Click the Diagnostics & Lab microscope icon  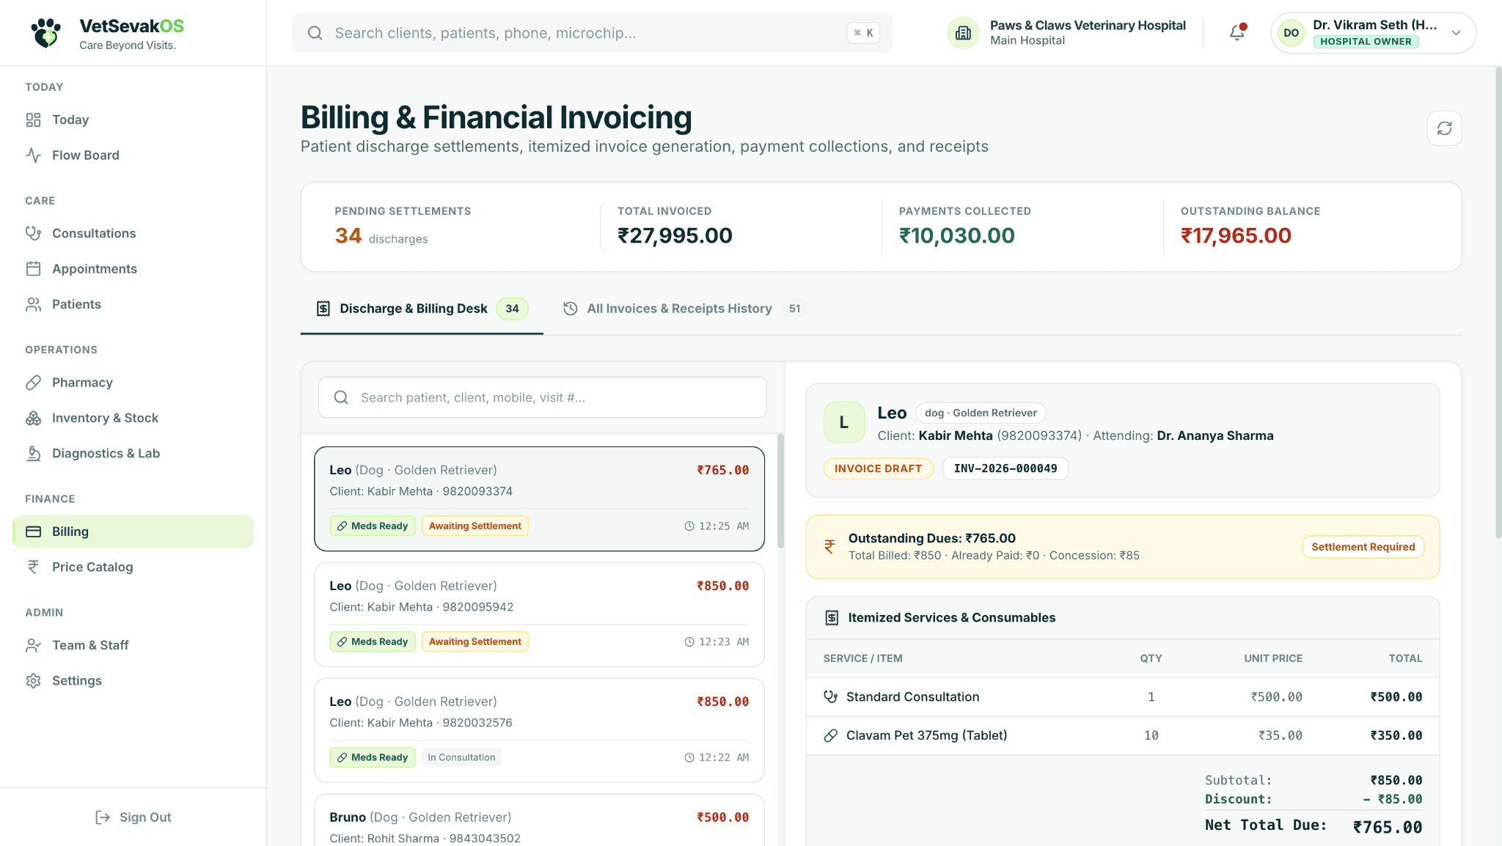click(x=33, y=453)
